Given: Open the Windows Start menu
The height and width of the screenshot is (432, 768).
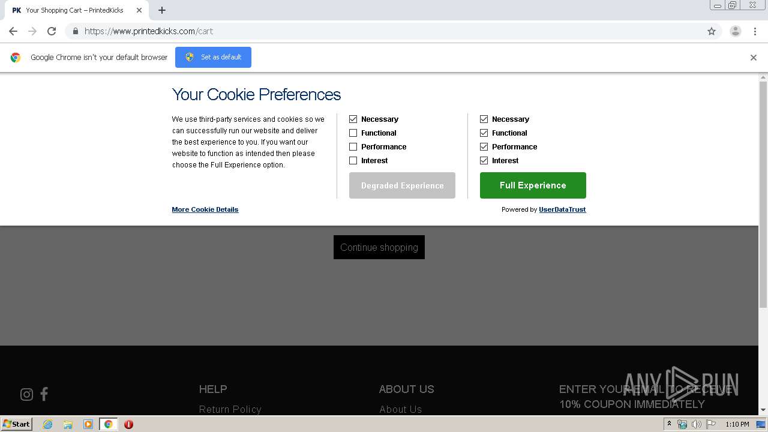Looking at the screenshot, I should click(x=17, y=424).
